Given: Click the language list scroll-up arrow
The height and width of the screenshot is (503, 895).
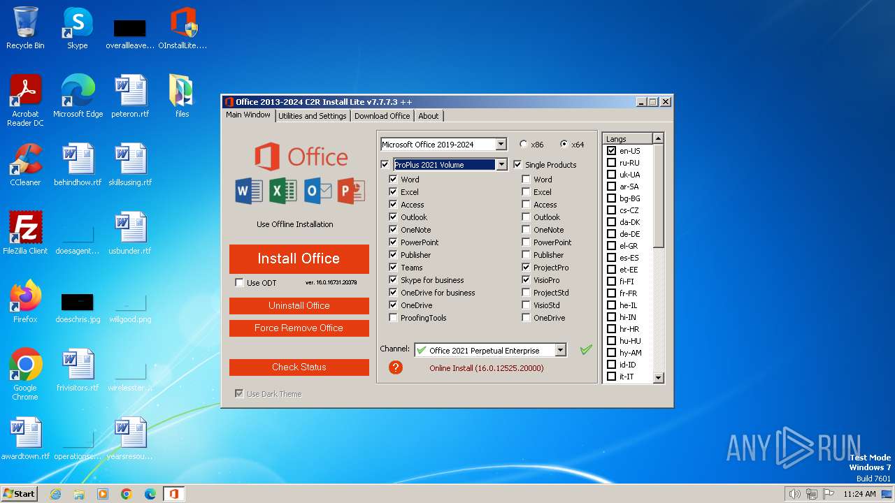Looking at the screenshot, I should pyautogui.click(x=658, y=139).
